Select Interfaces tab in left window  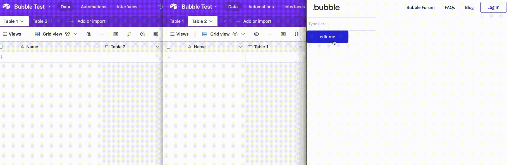(127, 7)
